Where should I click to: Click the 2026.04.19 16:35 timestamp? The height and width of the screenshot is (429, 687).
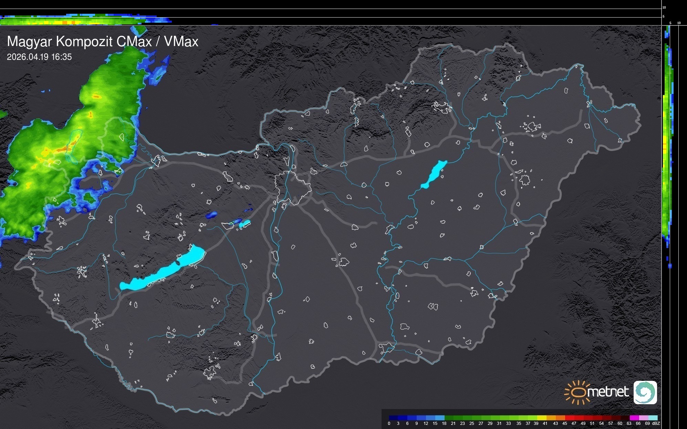[39, 57]
